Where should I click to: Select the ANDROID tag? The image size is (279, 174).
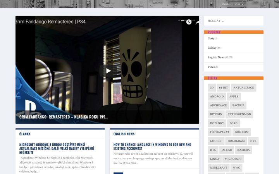[217, 96]
